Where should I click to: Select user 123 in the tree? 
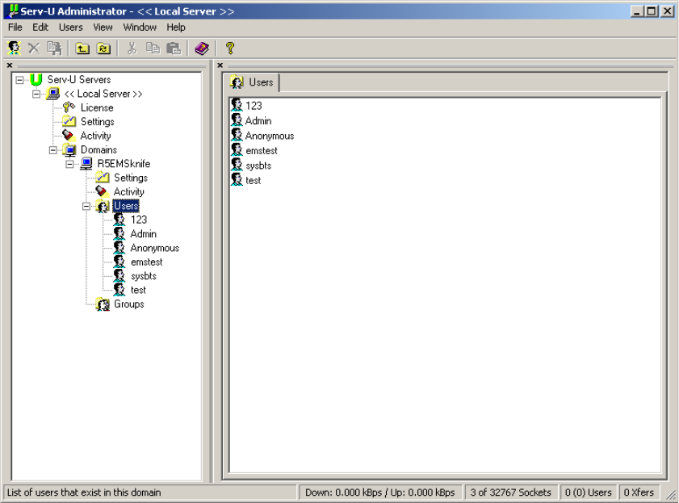click(x=139, y=220)
